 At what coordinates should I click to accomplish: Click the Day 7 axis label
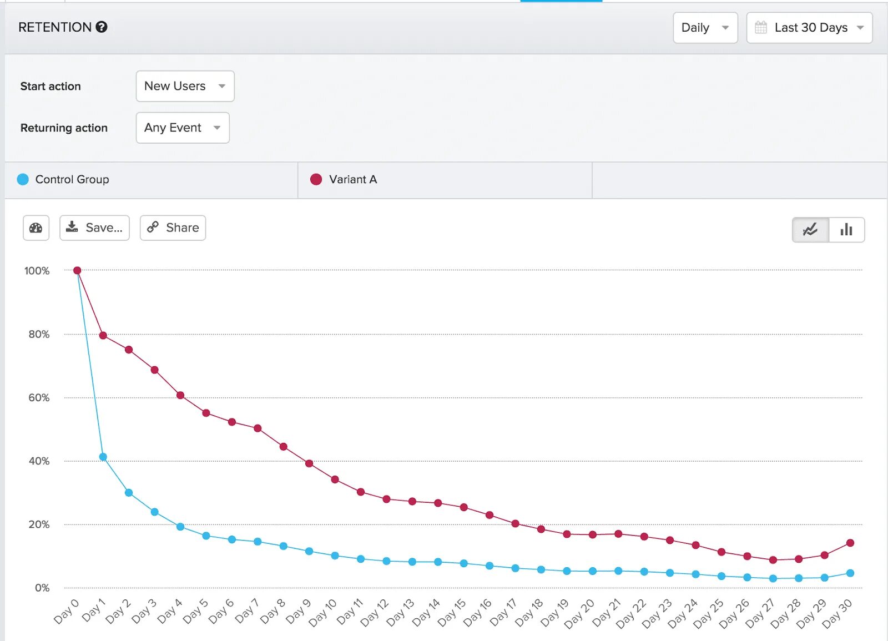coord(247,611)
